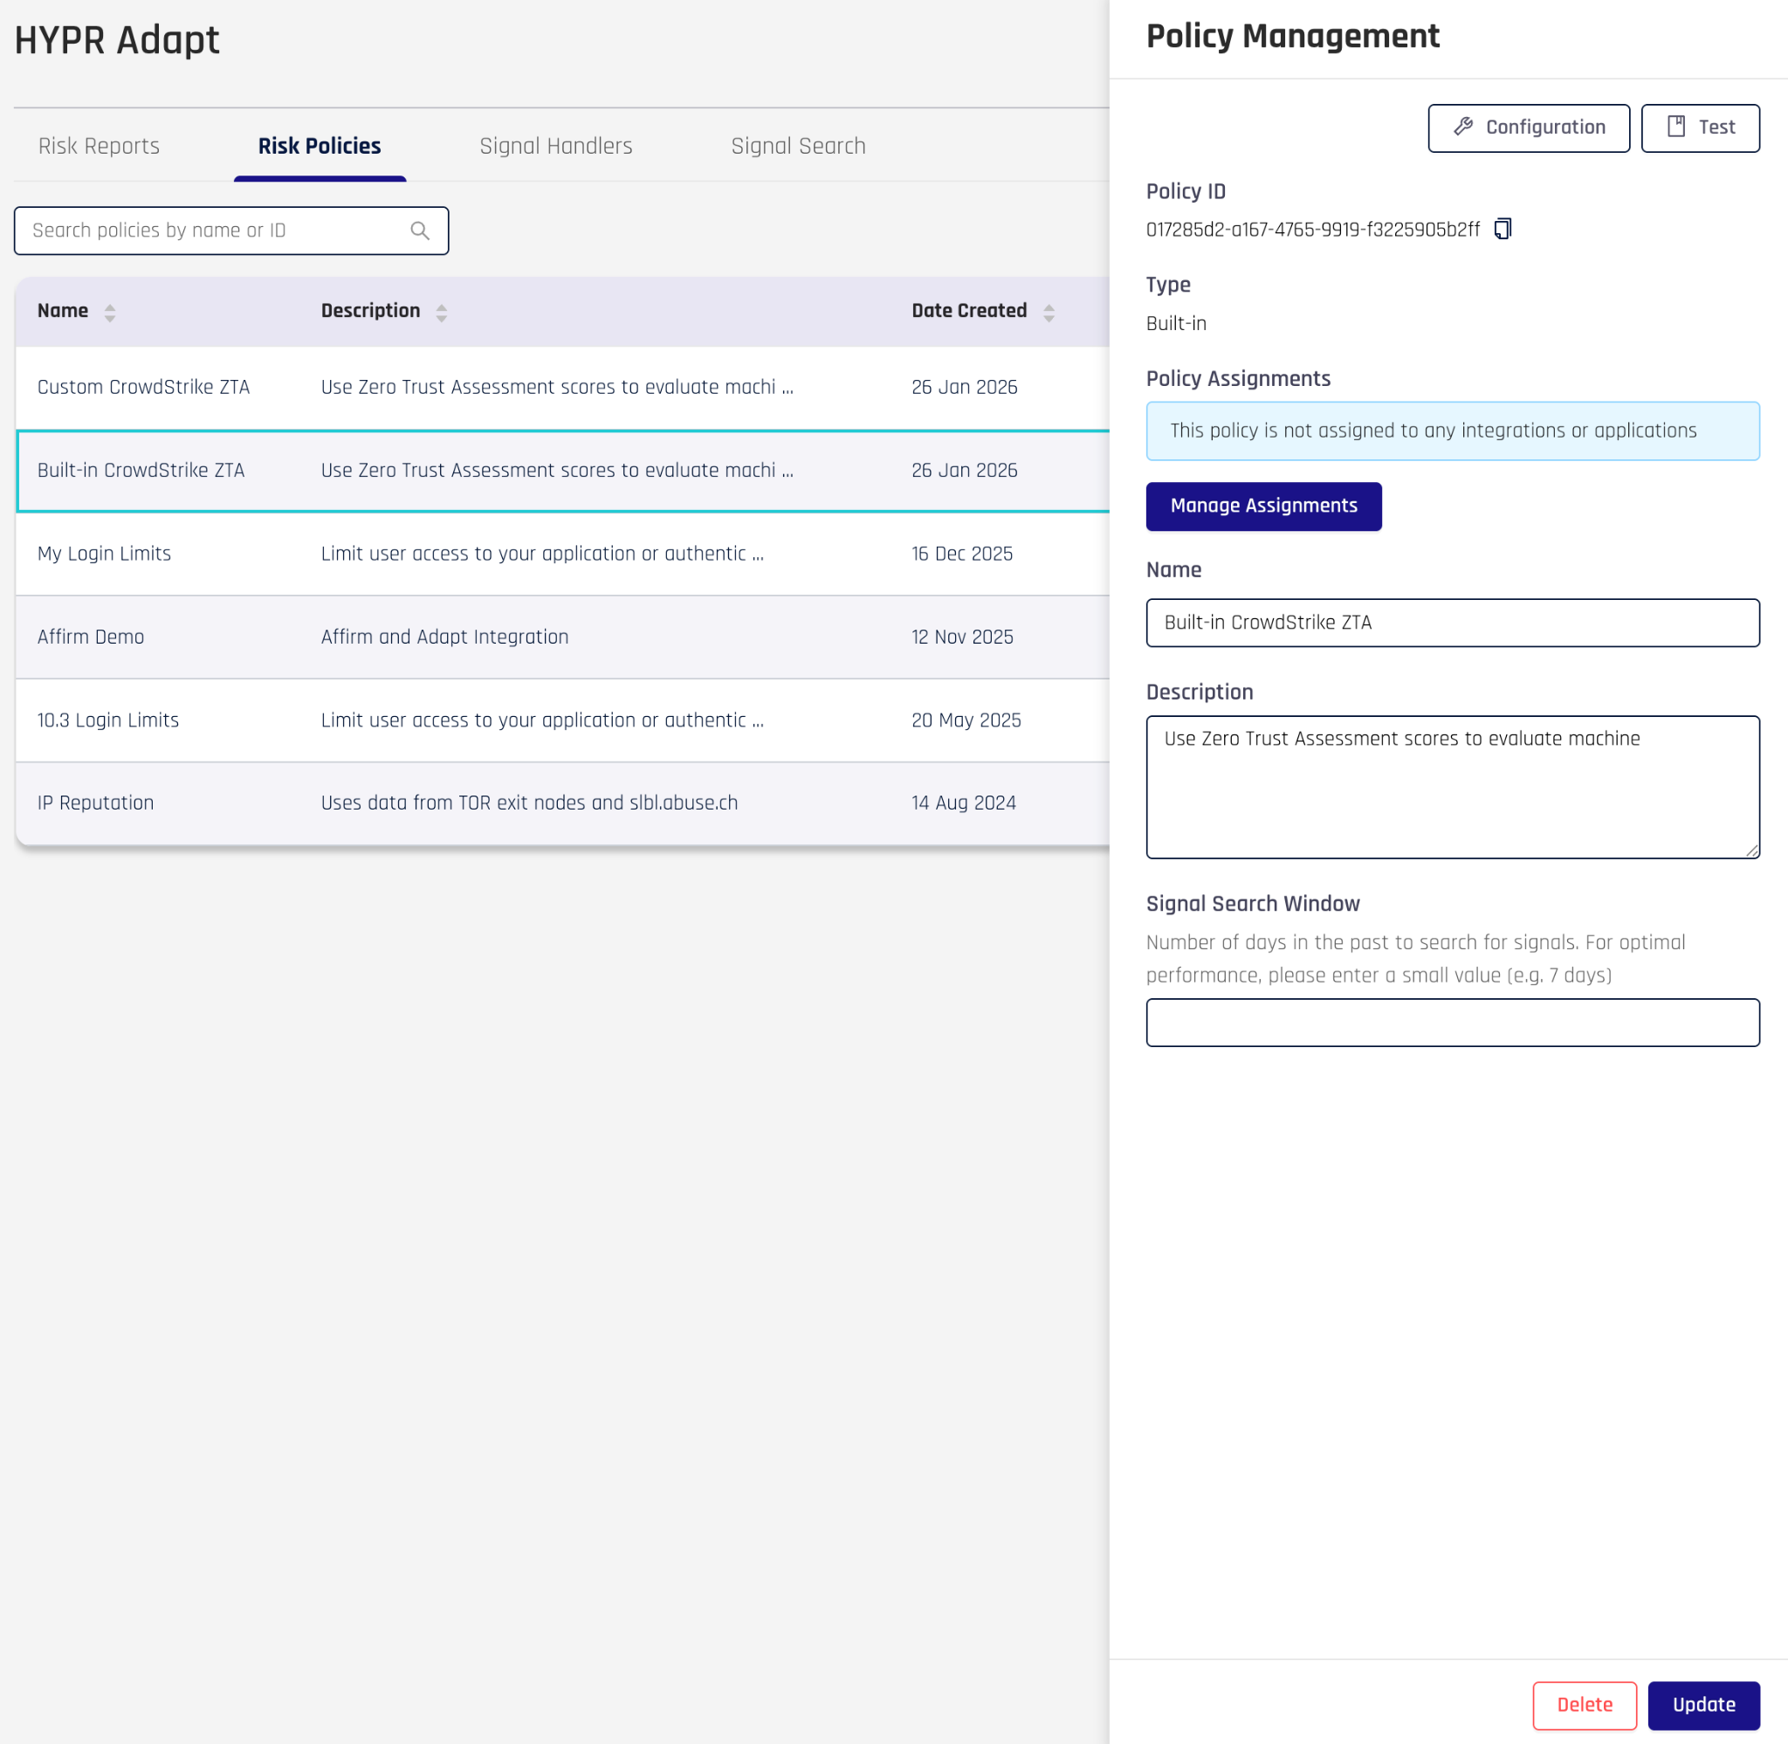Focus the Signal Search Window input

pyautogui.click(x=1452, y=1023)
